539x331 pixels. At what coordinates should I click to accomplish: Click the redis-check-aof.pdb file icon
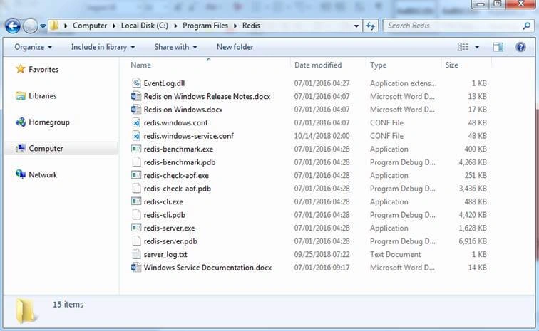[136, 189]
